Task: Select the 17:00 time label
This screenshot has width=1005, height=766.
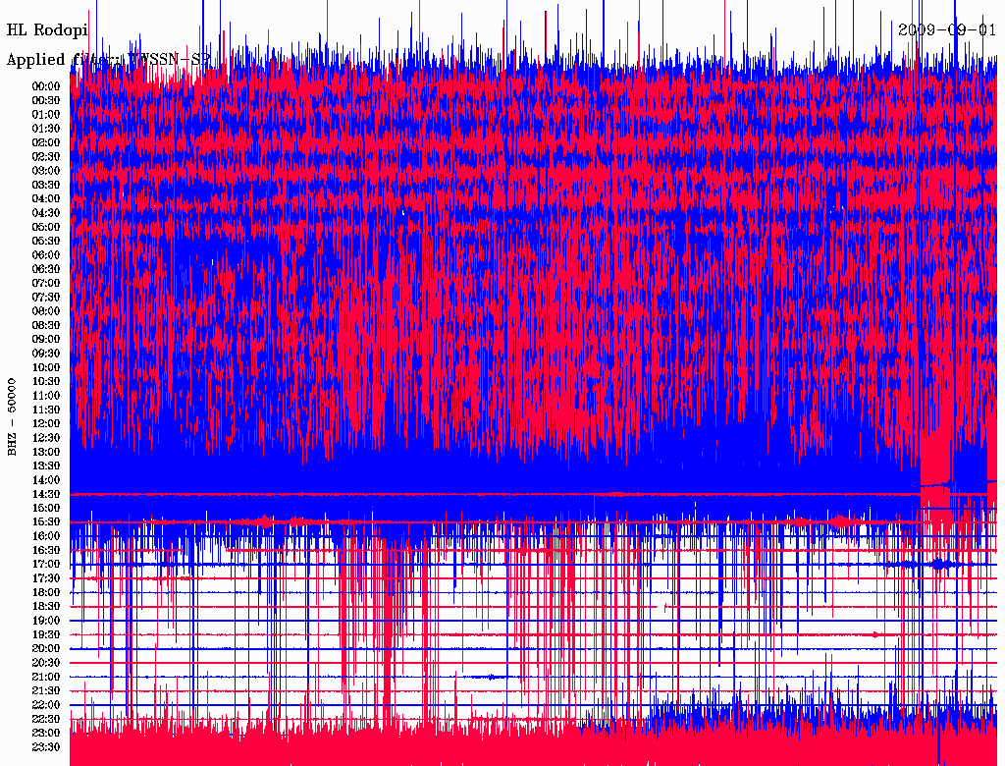Action: tap(46, 565)
